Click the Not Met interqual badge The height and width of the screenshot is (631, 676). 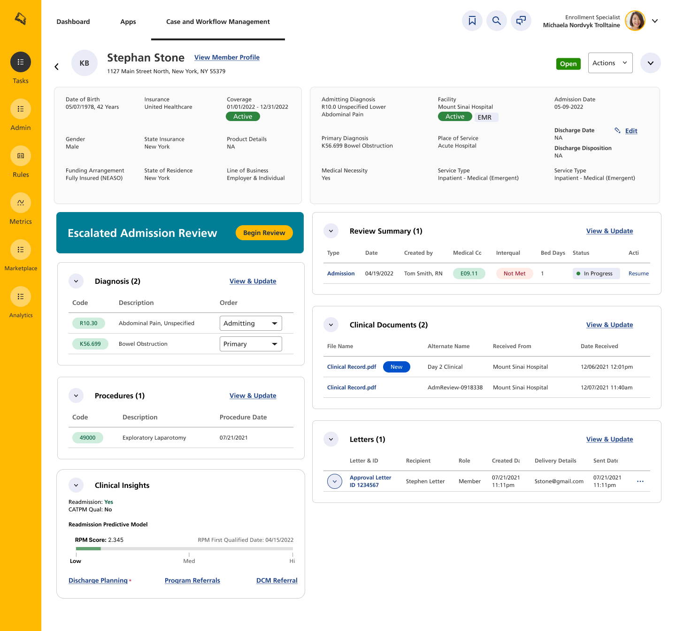pyautogui.click(x=515, y=274)
